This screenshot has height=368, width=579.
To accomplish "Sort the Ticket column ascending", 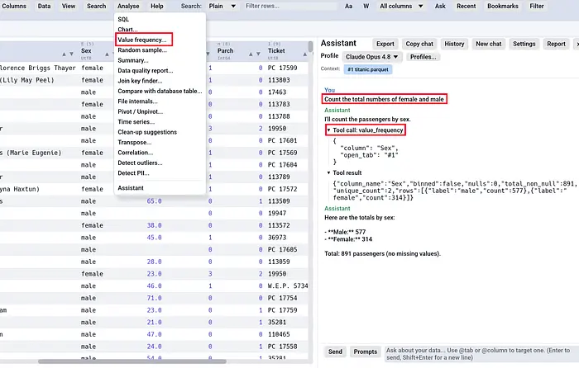I will click(x=305, y=54).
